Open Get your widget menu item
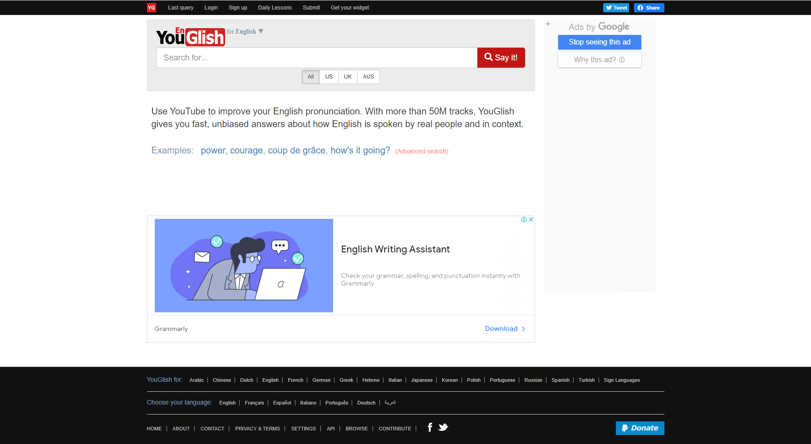The image size is (811, 444). 350,8
